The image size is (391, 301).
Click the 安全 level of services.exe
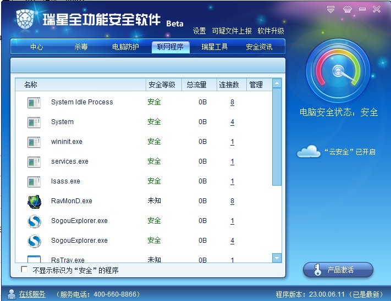[154, 161]
